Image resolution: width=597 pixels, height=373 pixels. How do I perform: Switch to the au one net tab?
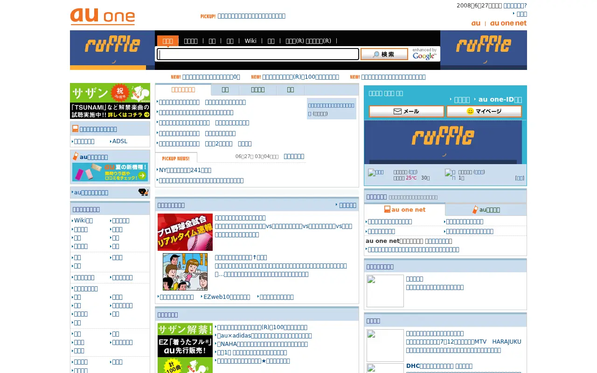[x=404, y=209]
